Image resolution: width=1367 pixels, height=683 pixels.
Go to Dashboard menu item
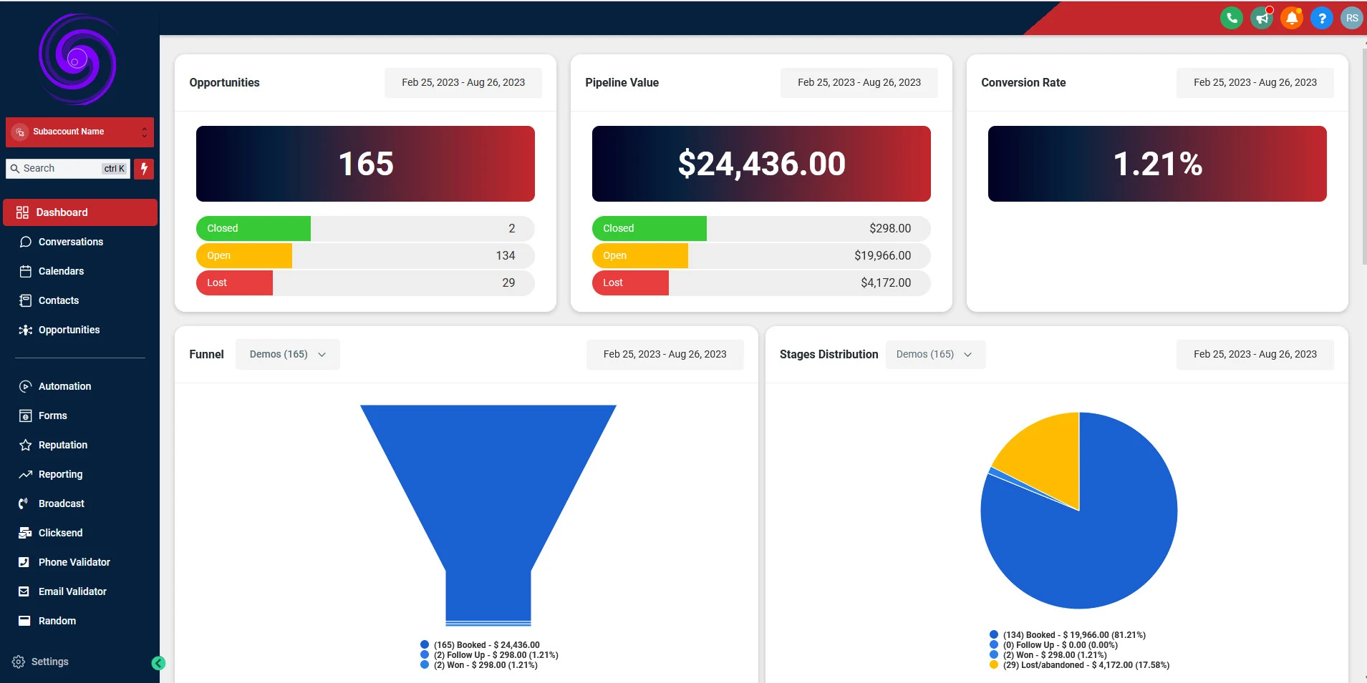coord(80,212)
